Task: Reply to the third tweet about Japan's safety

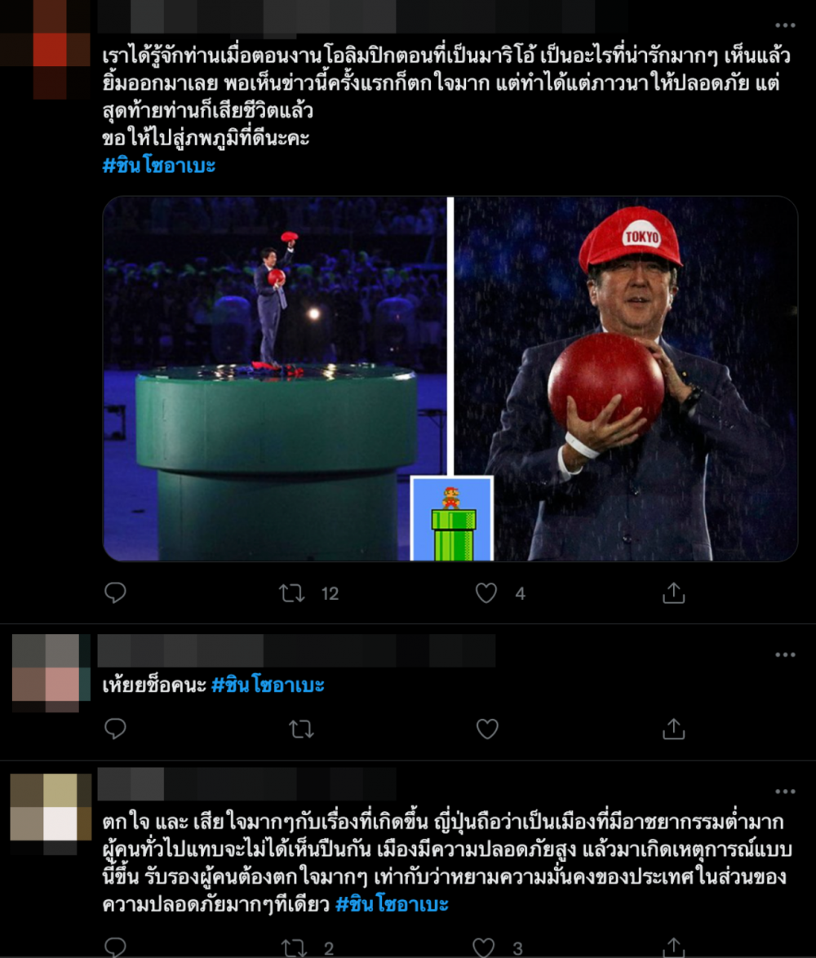Action: [x=115, y=947]
